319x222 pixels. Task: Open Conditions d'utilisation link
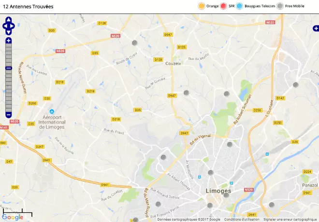pos(242,220)
